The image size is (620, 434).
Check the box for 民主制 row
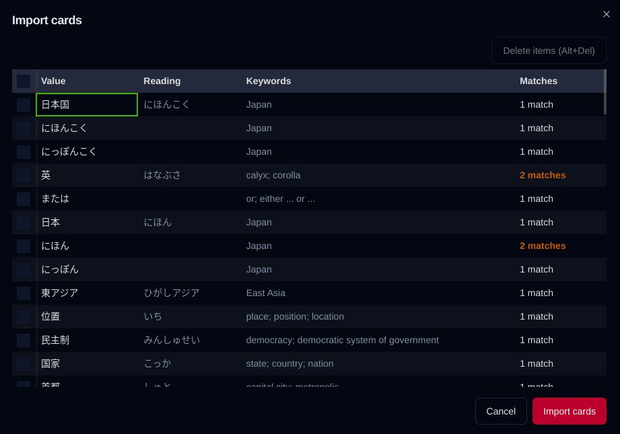coord(24,340)
